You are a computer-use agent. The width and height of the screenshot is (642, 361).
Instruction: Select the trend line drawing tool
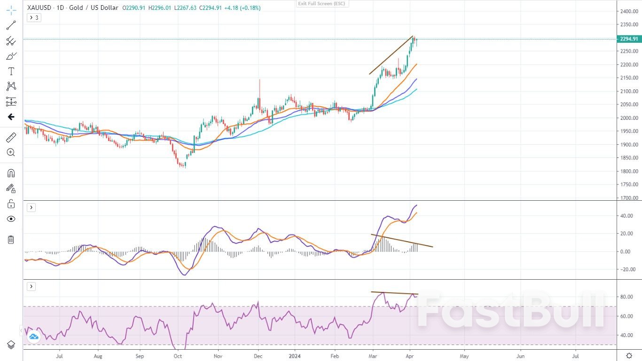11,25
